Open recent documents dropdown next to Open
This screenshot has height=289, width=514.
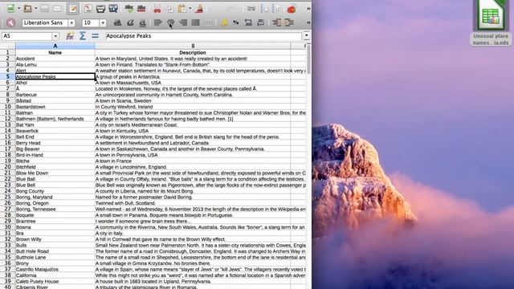pyautogui.click(x=35, y=9)
